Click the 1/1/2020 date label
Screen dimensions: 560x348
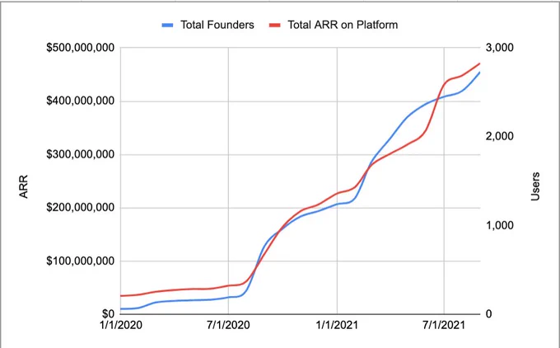[121, 325]
